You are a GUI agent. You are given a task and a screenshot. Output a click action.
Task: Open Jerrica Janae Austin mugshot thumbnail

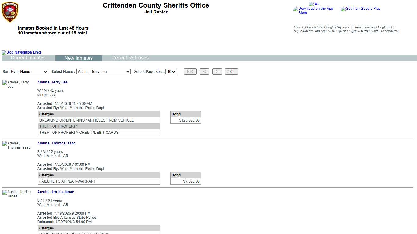tap(16, 194)
